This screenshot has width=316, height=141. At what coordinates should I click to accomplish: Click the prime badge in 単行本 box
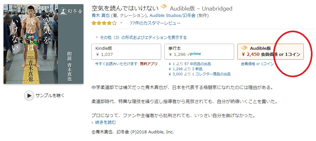[194, 54]
